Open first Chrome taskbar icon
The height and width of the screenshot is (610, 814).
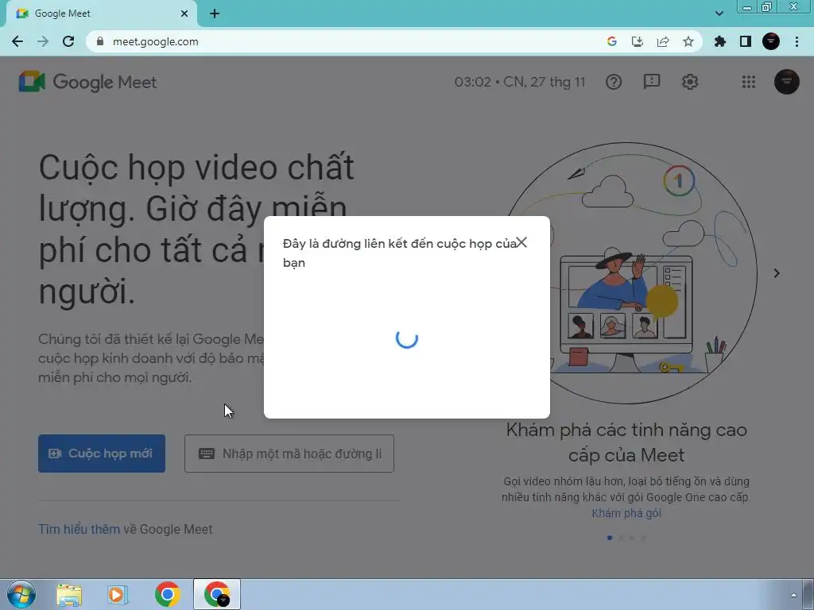tap(167, 594)
